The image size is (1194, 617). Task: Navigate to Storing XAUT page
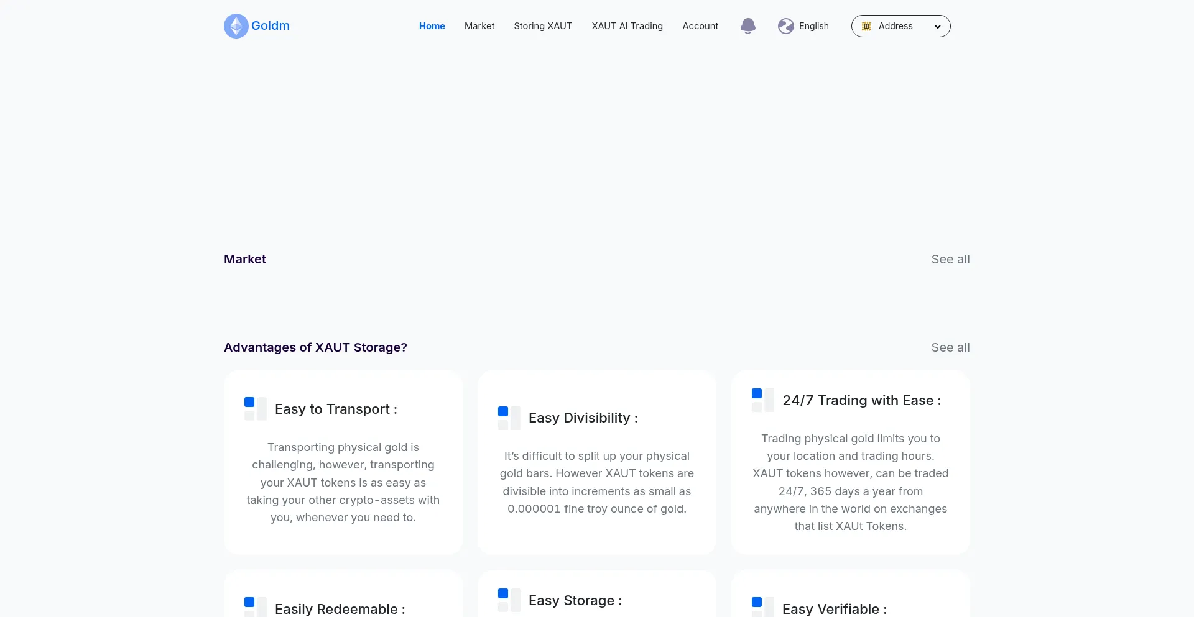point(543,26)
